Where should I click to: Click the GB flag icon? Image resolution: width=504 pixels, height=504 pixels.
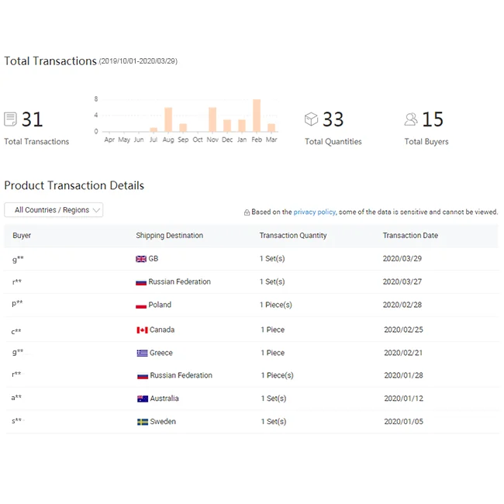click(141, 259)
